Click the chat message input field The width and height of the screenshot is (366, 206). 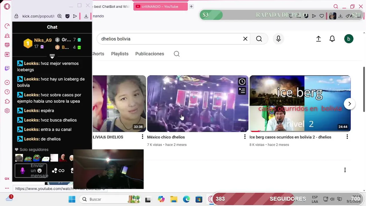pos(31,171)
